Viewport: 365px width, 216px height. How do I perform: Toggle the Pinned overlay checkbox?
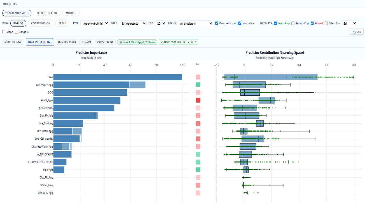click(312, 23)
